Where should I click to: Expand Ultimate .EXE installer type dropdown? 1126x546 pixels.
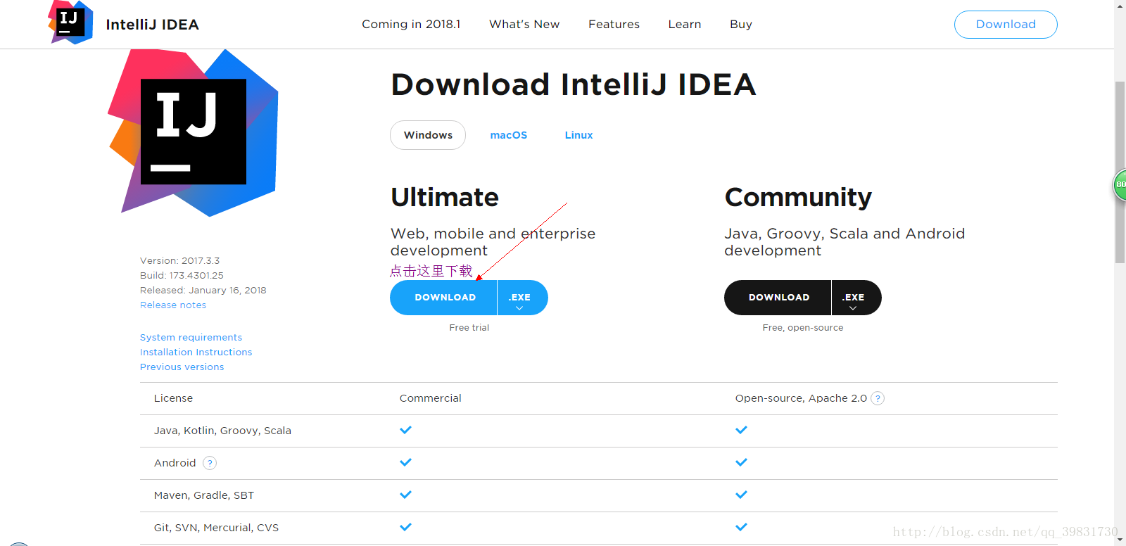pos(522,298)
